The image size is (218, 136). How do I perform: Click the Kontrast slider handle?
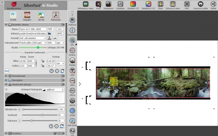[x=42, y=115]
